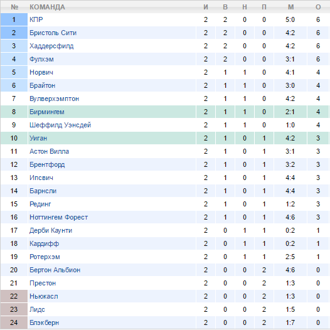Select the position number 1 cell
Image resolution: width=330 pixels, height=330 pixels.
(14, 19)
